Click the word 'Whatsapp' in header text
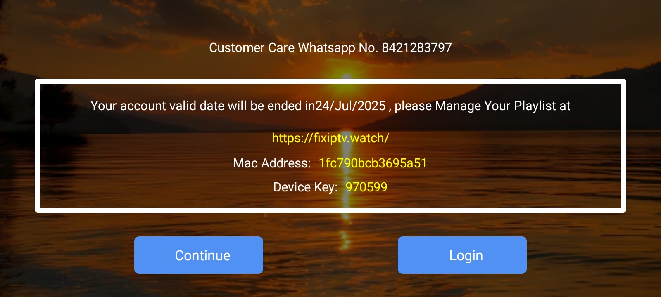 pos(326,48)
